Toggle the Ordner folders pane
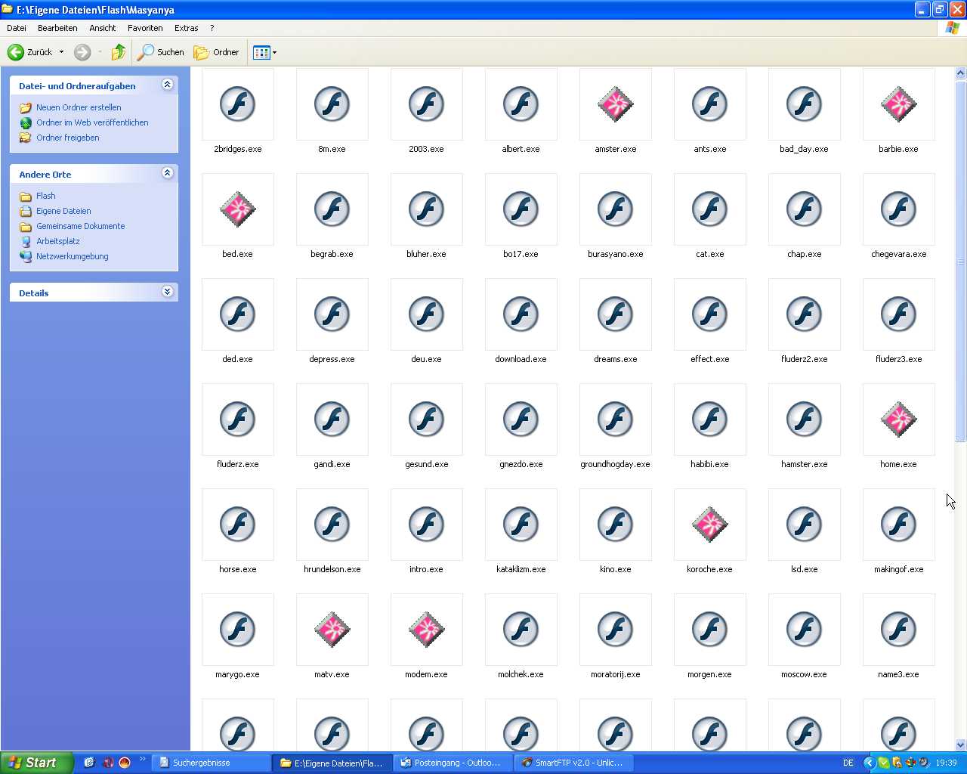Viewport: 967px width, 774px height. point(217,52)
